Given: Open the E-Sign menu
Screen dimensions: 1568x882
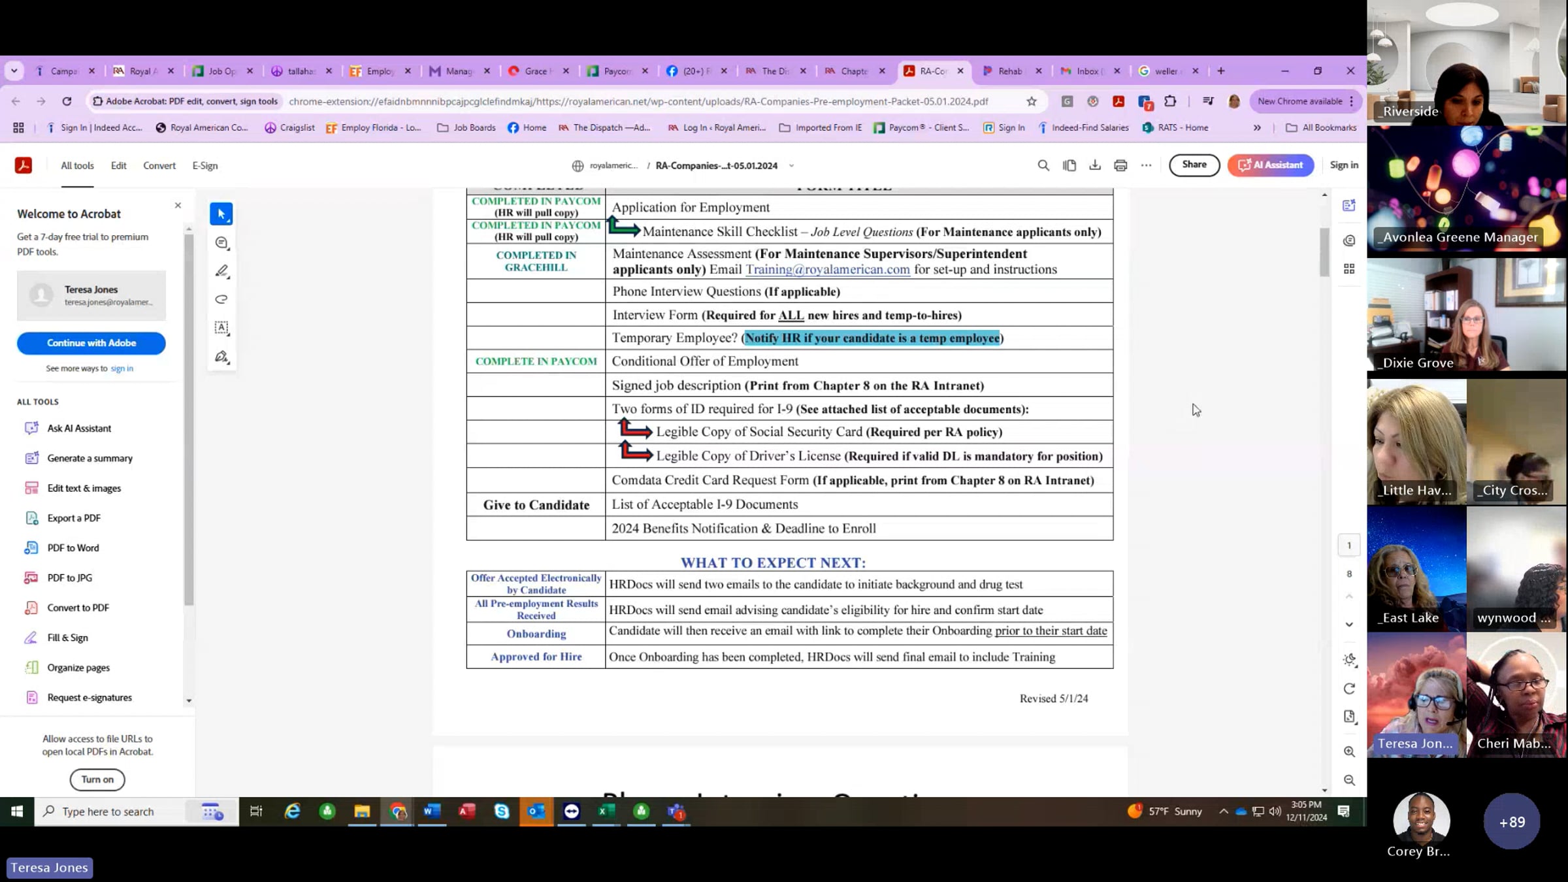Looking at the screenshot, I should tap(205, 166).
